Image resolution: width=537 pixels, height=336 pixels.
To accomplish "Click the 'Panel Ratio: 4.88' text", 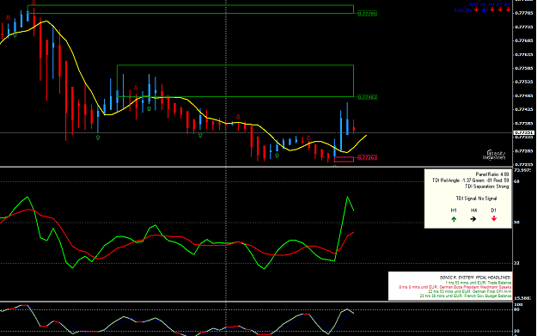I will 492,174.
